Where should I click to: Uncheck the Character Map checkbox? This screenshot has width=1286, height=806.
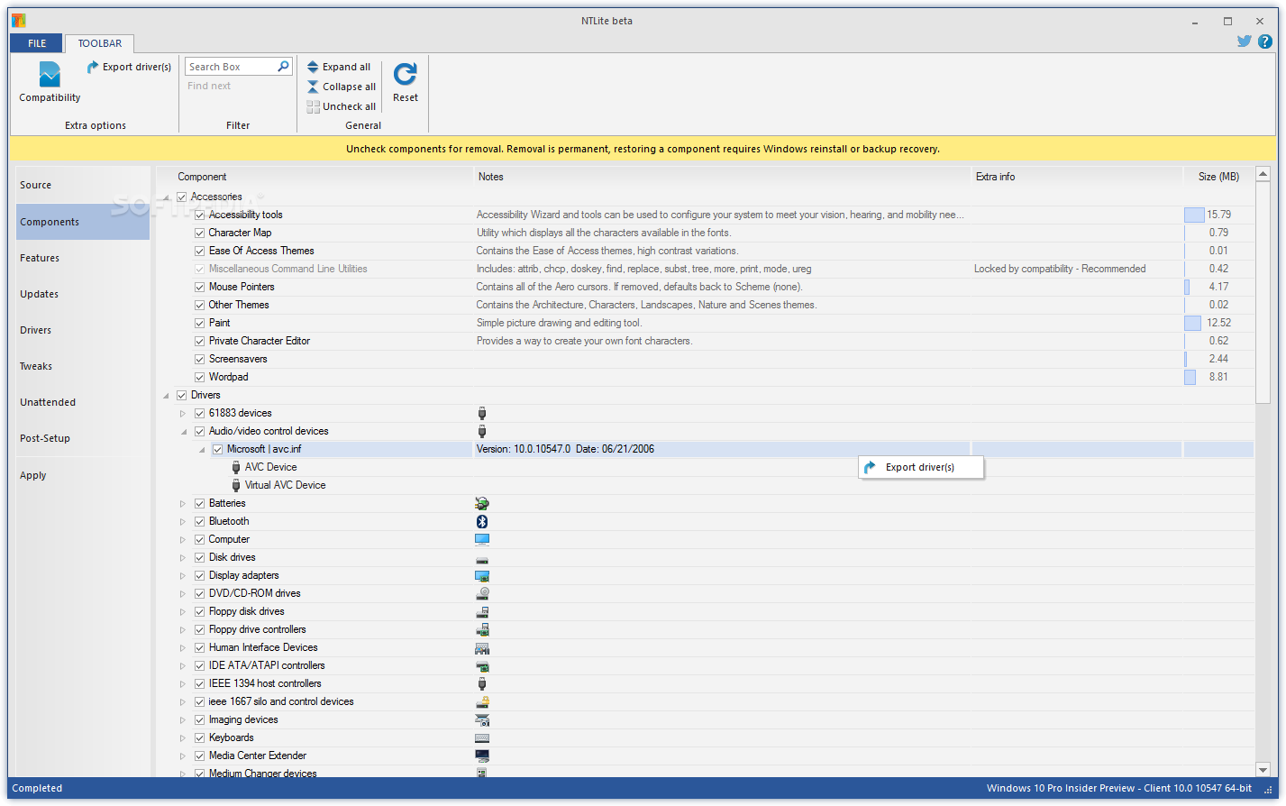coord(200,233)
